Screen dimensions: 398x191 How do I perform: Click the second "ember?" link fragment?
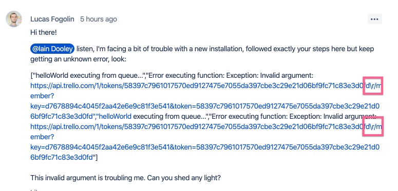(x=42, y=137)
